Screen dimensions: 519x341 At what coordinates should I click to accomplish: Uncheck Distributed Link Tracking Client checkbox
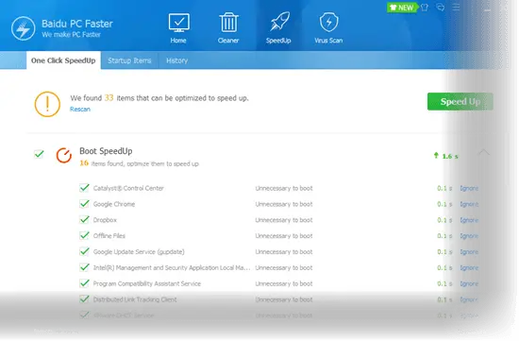pyautogui.click(x=84, y=299)
